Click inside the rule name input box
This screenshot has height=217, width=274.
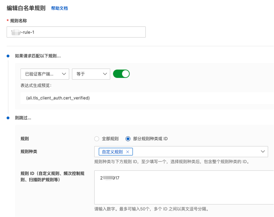(76, 32)
